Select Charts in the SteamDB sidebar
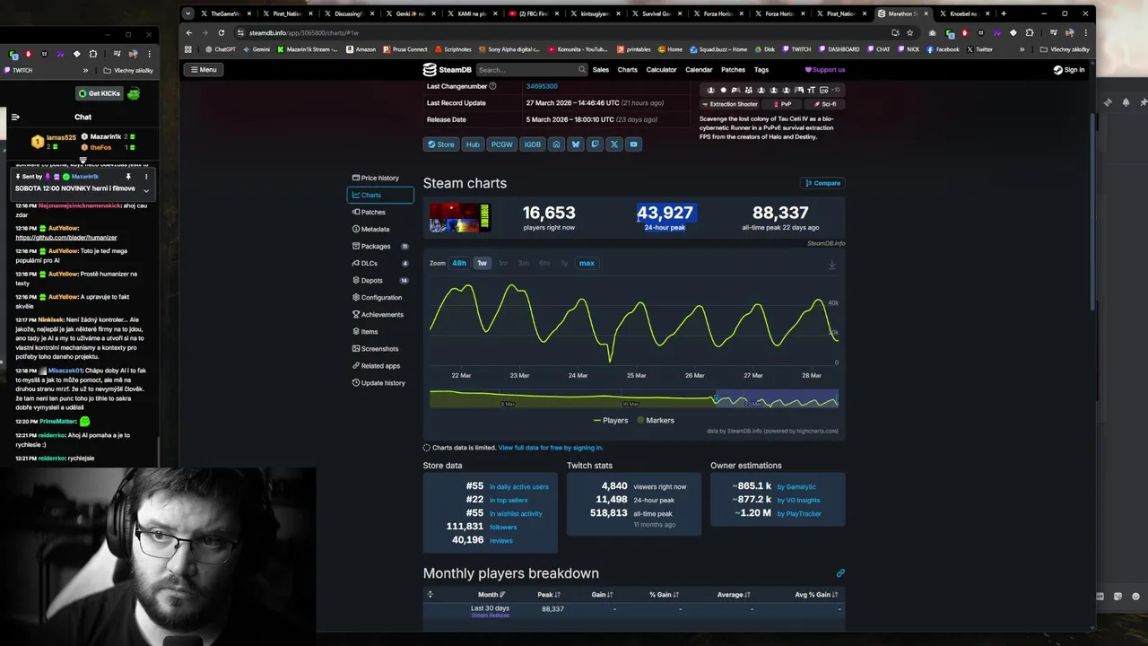 (380, 195)
